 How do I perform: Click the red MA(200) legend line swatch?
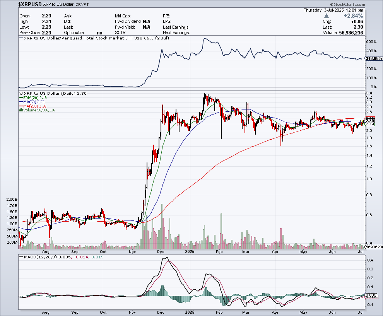pyautogui.click(x=21, y=106)
